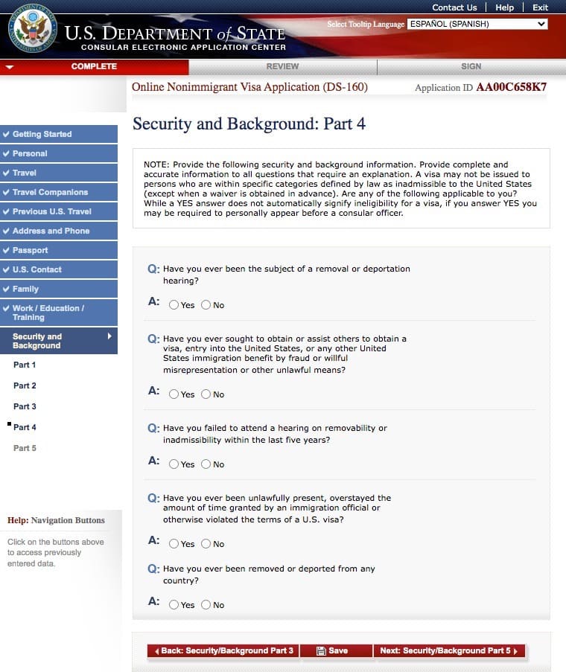
Task: Switch to the REVIEW tab
Action: [282, 67]
